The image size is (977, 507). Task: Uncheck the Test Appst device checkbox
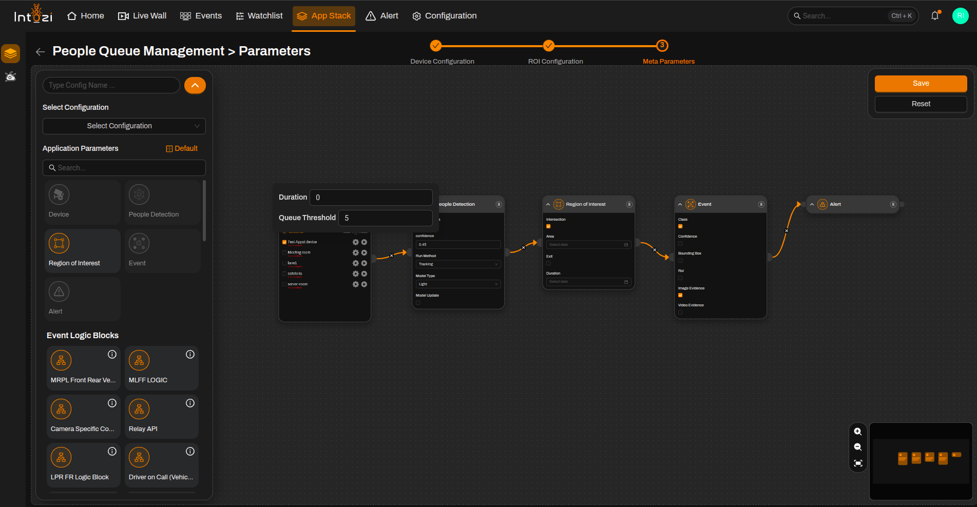click(284, 242)
